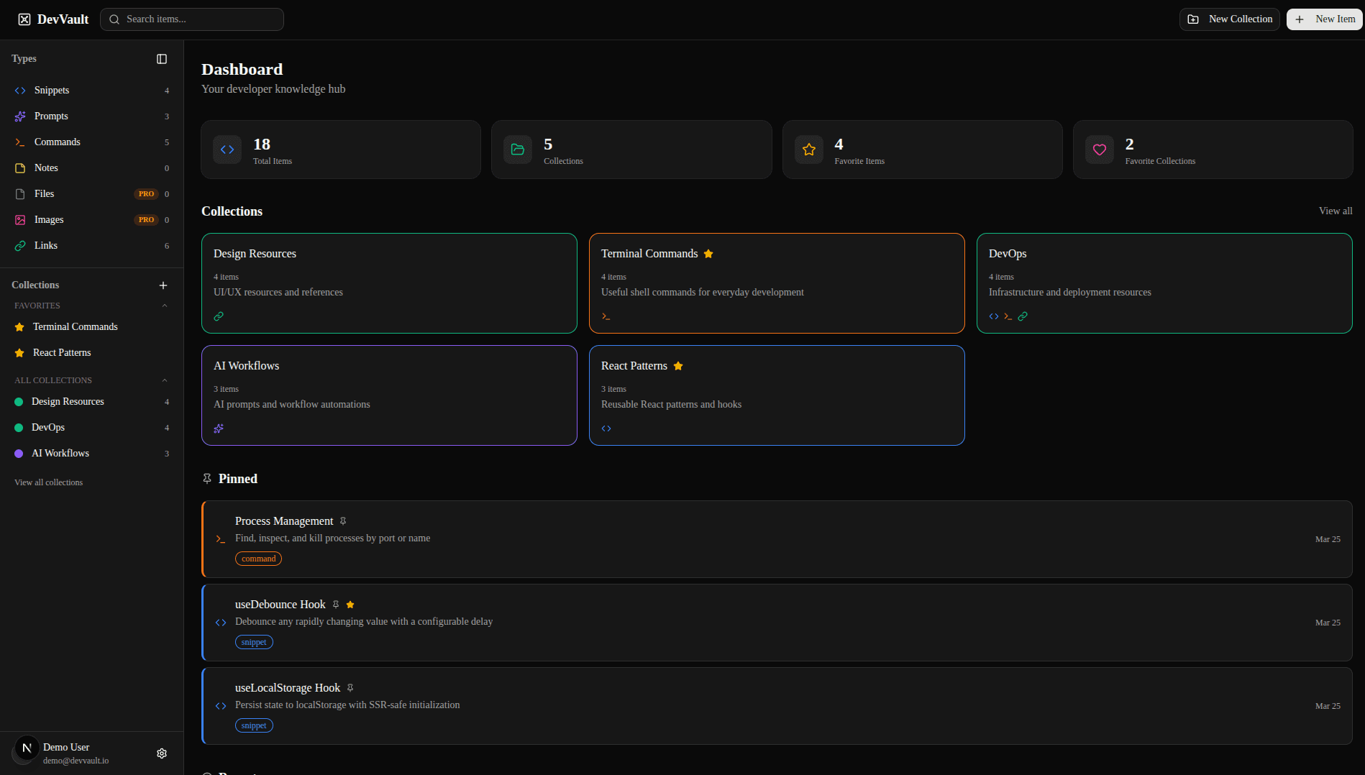Toggle the sidebar panel collapse control
This screenshot has width=1365, height=775.
[x=162, y=58]
